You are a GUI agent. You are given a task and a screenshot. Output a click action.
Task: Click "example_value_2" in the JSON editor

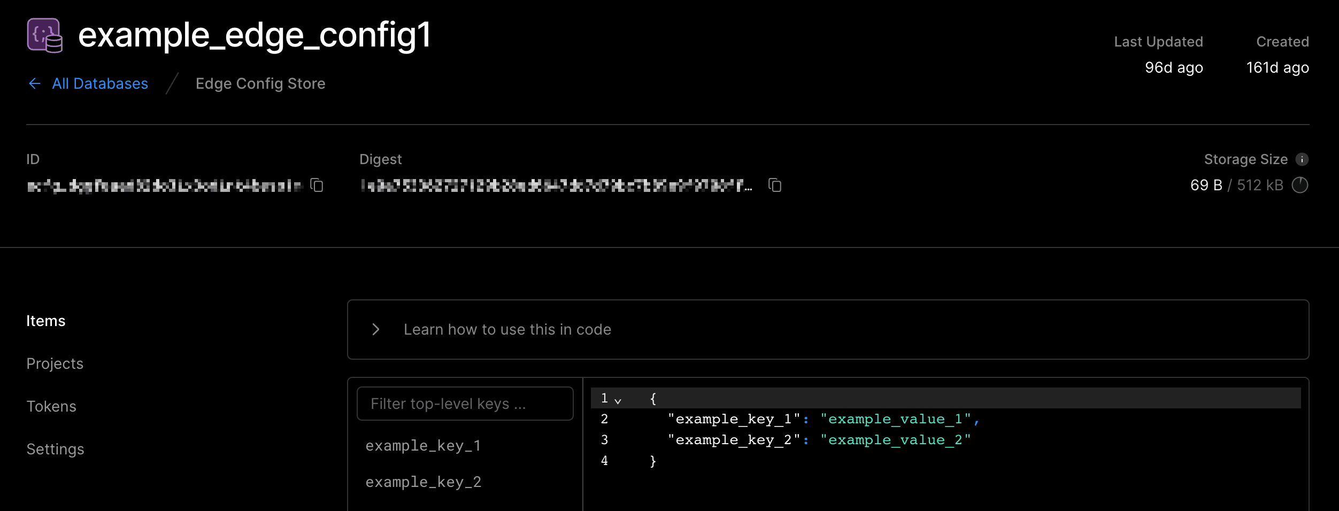pyautogui.click(x=895, y=440)
